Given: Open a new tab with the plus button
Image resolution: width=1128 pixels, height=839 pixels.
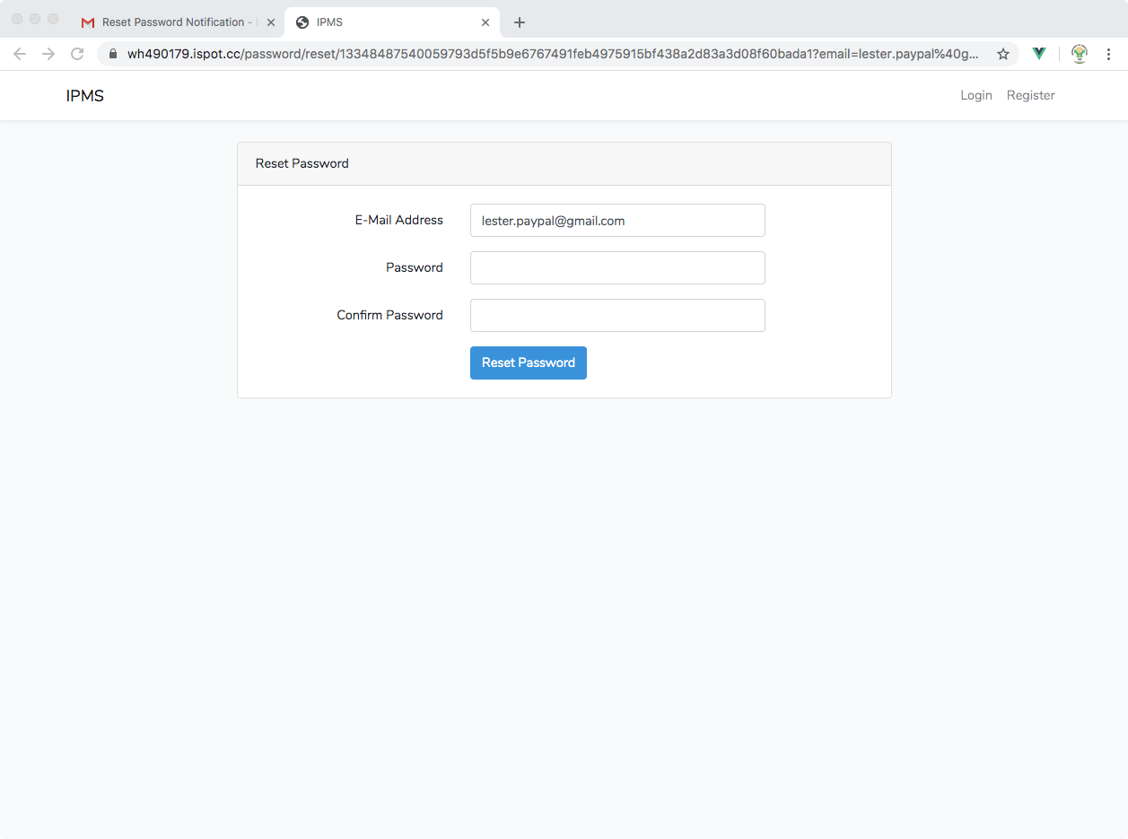Looking at the screenshot, I should pos(520,22).
